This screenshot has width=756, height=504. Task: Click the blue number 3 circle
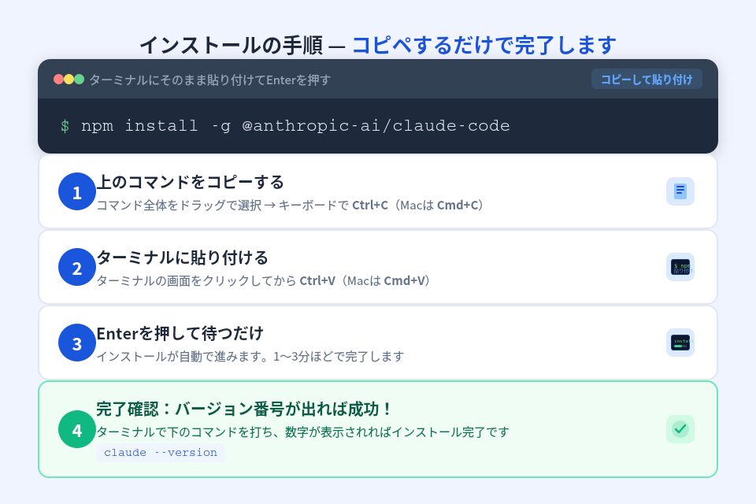(77, 343)
